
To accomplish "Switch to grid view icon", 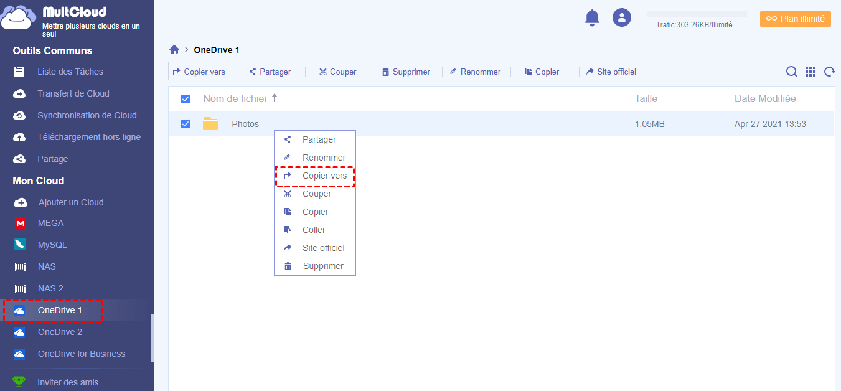I will (810, 72).
